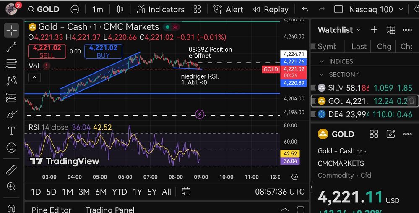Edit GOLD notes with pencil icon
Image resolution: width=419 pixels, height=213 pixels.
(x=390, y=134)
